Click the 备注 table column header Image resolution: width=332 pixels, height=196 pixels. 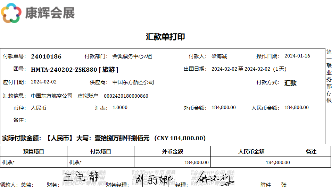(x=311, y=152)
